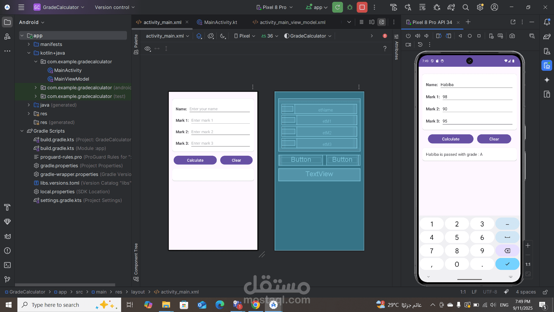
Task: Open the main hamburger menu
Action: coord(21,7)
